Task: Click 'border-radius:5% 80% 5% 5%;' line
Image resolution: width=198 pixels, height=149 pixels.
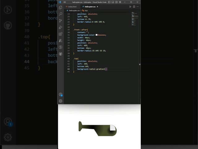Action: 92,51
